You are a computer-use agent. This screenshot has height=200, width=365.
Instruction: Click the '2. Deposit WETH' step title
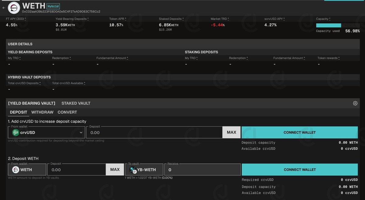23,159
